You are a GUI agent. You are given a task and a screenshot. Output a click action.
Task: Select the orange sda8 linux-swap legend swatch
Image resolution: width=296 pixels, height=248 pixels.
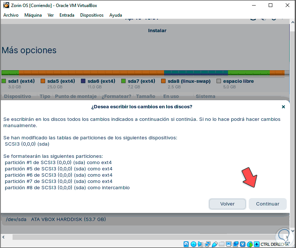click(x=163, y=81)
